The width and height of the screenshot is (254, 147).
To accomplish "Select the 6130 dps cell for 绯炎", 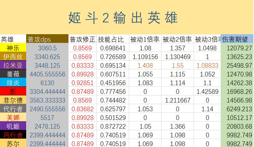I will click(x=47, y=83).
